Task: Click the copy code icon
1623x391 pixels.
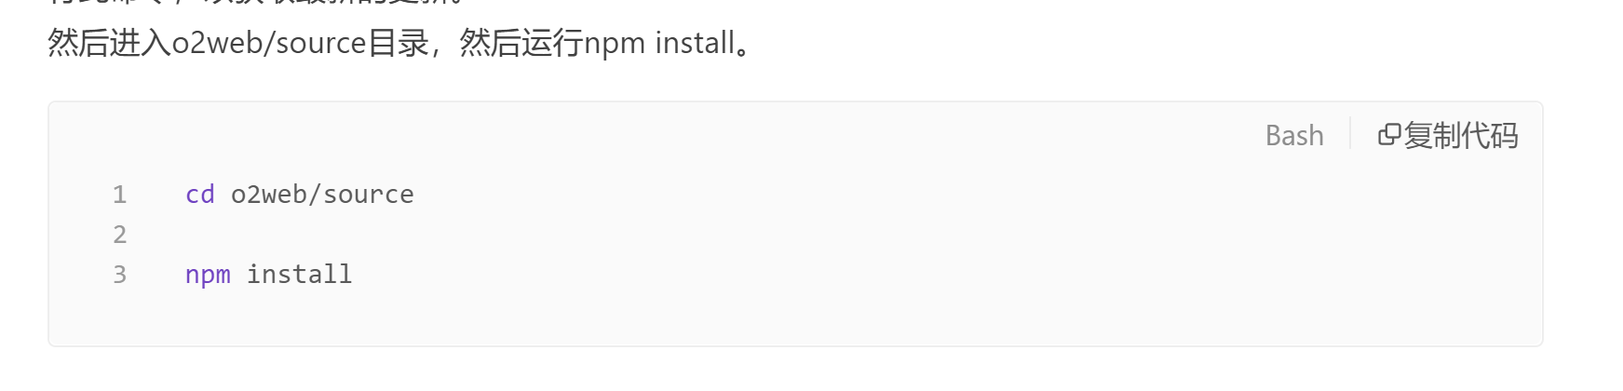Action: pyautogui.click(x=1389, y=135)
